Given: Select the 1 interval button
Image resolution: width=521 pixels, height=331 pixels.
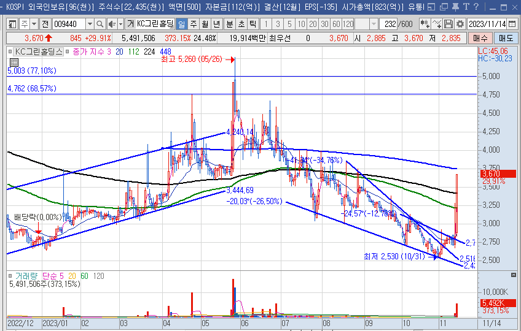Looking at the screenshot, I should tap(266, 24).
